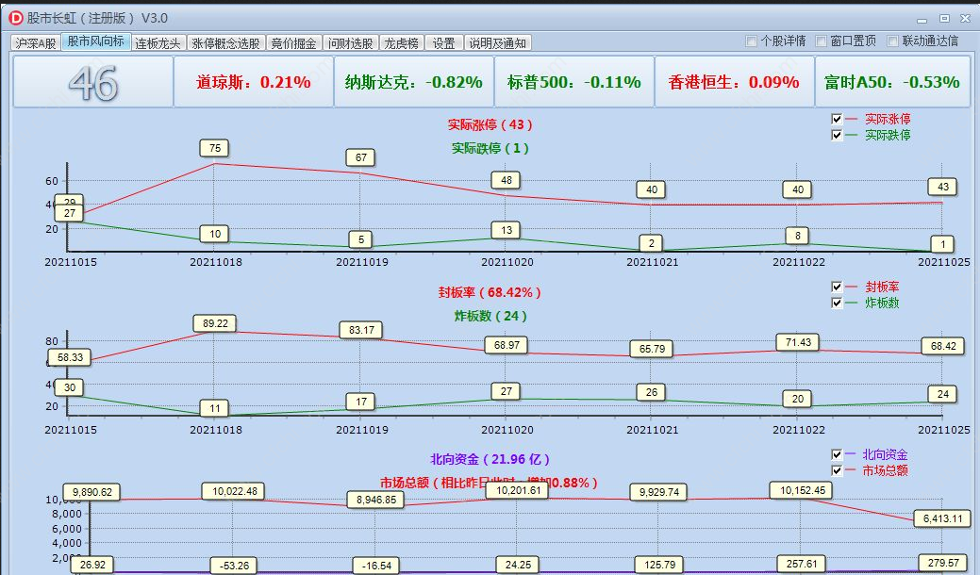This screenshot has width=980, height=575.
Task: Click the 279.57 northbound funds label
Action: (942, 563)
